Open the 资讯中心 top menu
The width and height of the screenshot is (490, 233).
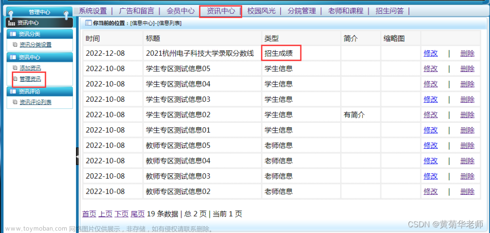tap(220, 11)
